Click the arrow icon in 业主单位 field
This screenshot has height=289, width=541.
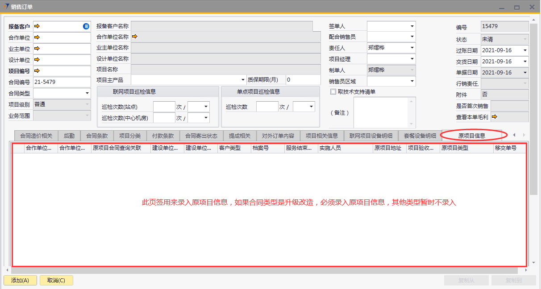pos(37,49)
